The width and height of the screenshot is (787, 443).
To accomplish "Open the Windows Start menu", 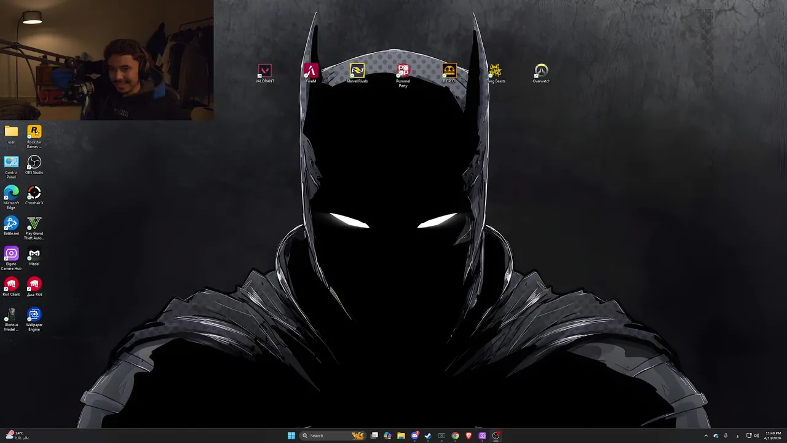I will (291, 436).
